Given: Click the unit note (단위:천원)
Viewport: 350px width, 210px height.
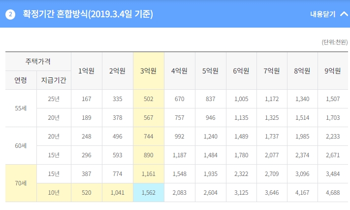Looking at the screenshot, I should [x=335, y=42].
